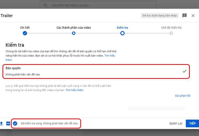Click Gửi phản hồi link
Screen dimensions: 199x136
tap(183, 96)
